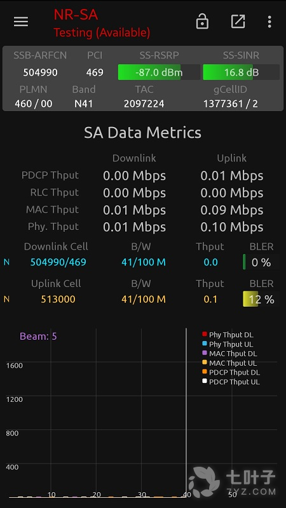Click the Beam: 5 label on chart
Screen dimensions: 286x508
pyautogui.click(x=38, y=337)
